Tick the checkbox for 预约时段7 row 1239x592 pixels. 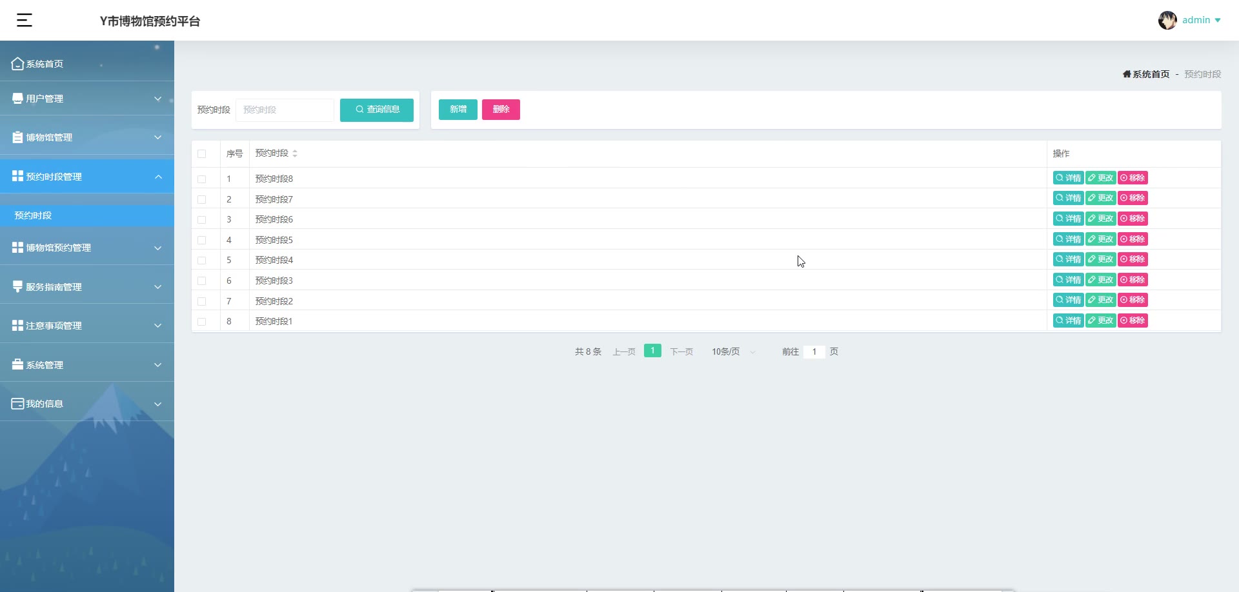(201, 199)
